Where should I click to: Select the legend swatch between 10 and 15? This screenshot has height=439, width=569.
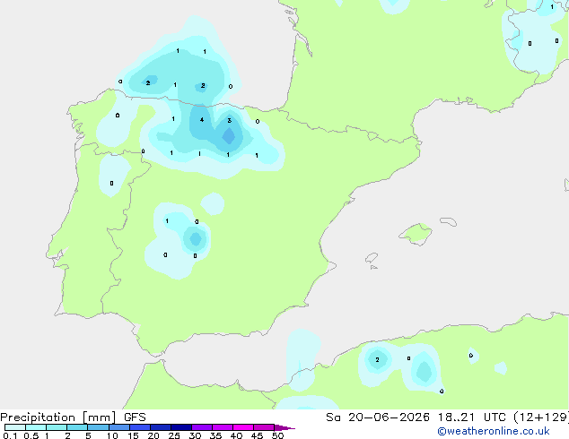coord(118,427)
